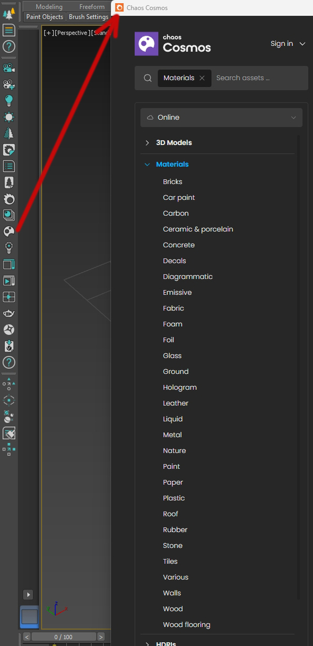The width and height of the screenshot is (313, 646).
Task: Click the timeline next frame arrow
Action: [x=101, y=636]
